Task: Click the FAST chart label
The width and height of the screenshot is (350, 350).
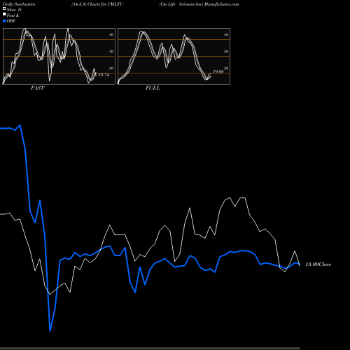Action: [37, 88]
